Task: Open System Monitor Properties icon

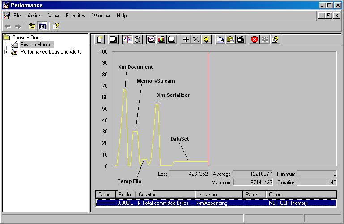Action: tap(241, 40)
